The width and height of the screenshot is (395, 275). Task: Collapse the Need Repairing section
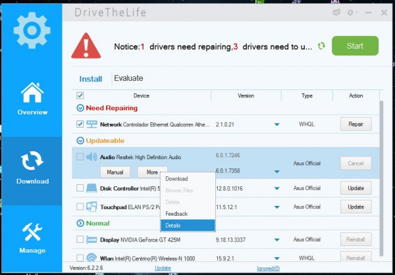tap(80, 108)
